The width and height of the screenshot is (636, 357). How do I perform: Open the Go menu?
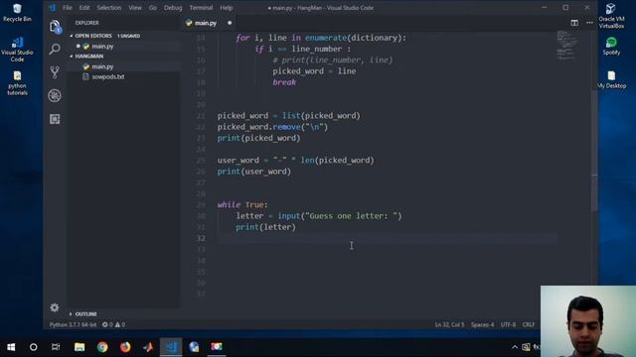tap(152, 8)
